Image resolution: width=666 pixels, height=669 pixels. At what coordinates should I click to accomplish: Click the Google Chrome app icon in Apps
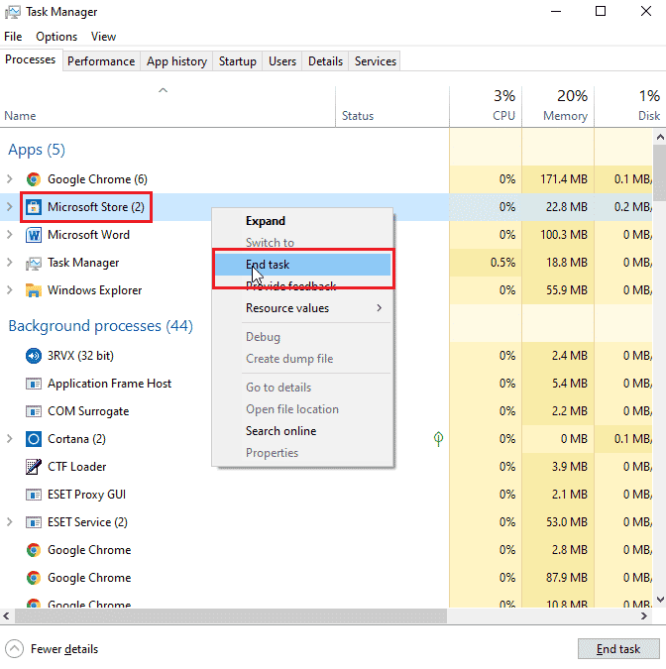pos(34,179)
